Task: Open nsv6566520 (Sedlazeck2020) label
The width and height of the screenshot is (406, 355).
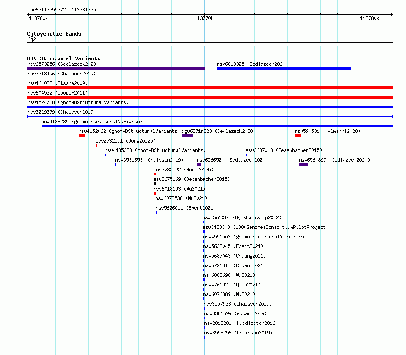Action: pos(232,160)
